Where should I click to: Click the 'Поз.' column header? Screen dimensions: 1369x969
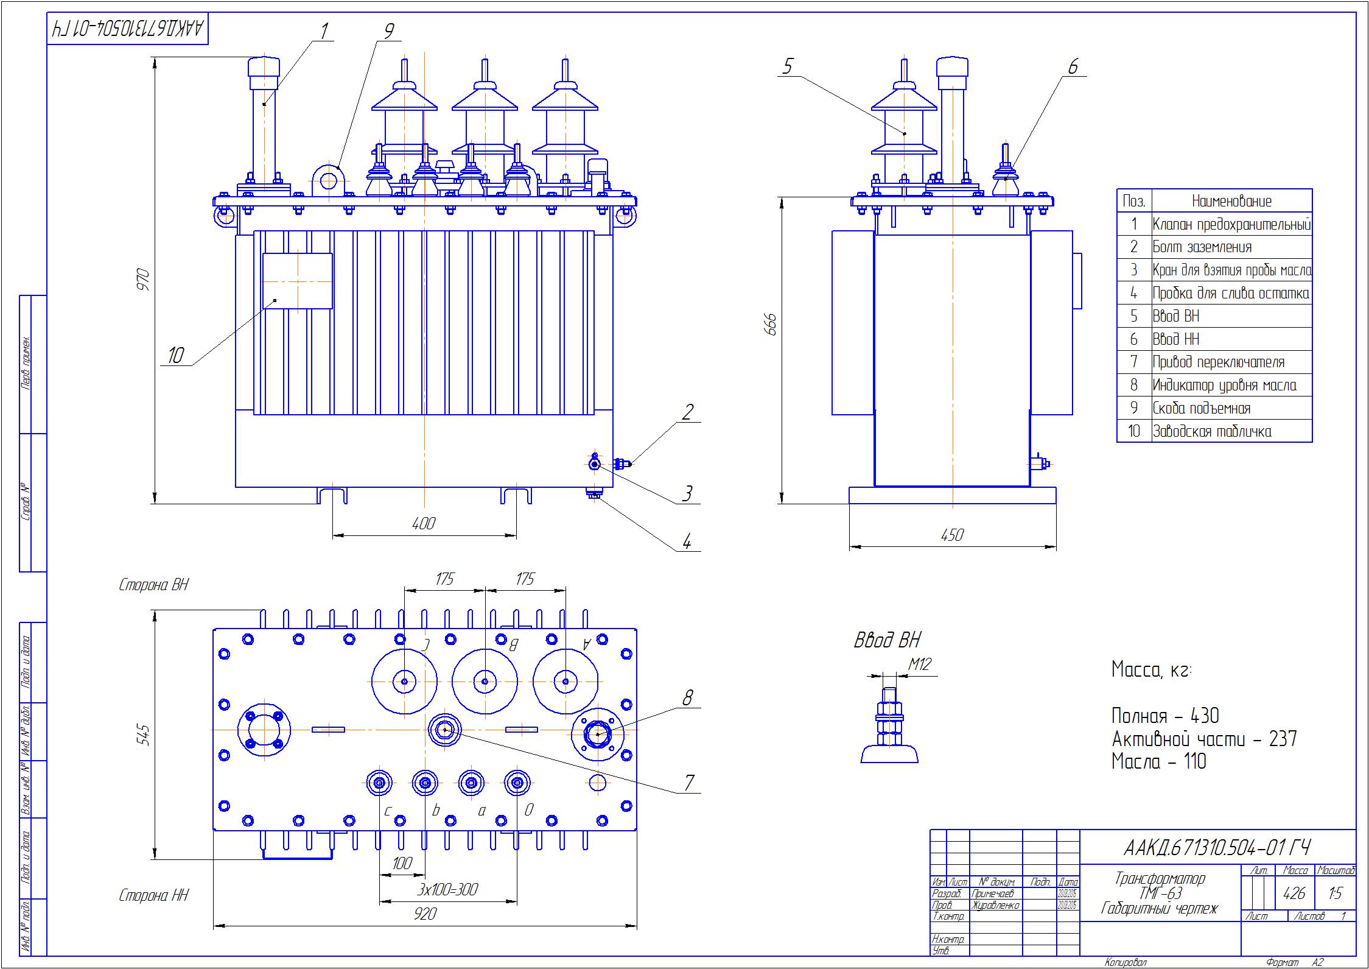click(1134, 201)
